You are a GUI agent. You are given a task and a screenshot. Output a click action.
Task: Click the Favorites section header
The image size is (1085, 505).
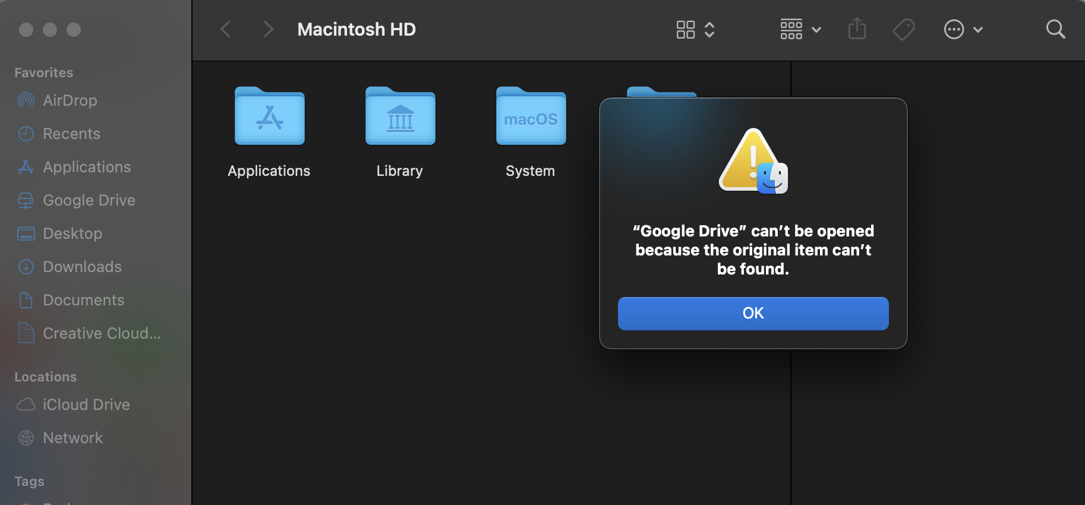point(44,72)
